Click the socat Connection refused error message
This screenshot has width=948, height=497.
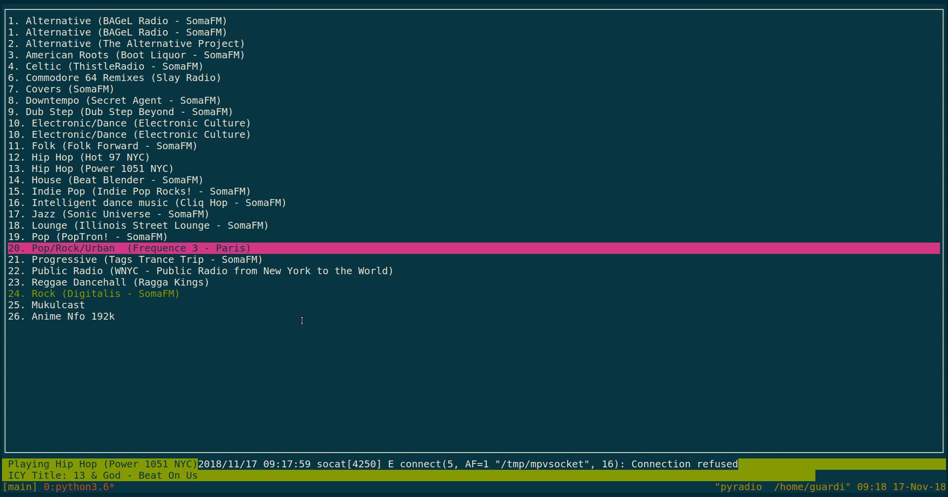coord(468,464)
